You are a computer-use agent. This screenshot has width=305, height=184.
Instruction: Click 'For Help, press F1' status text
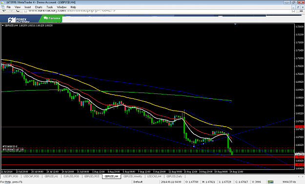(x=12, y=182)
